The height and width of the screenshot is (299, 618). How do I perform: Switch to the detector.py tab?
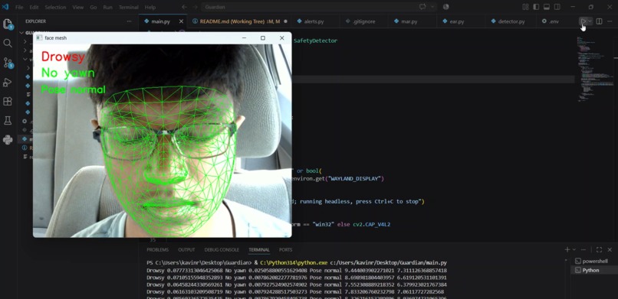point(511,21)
